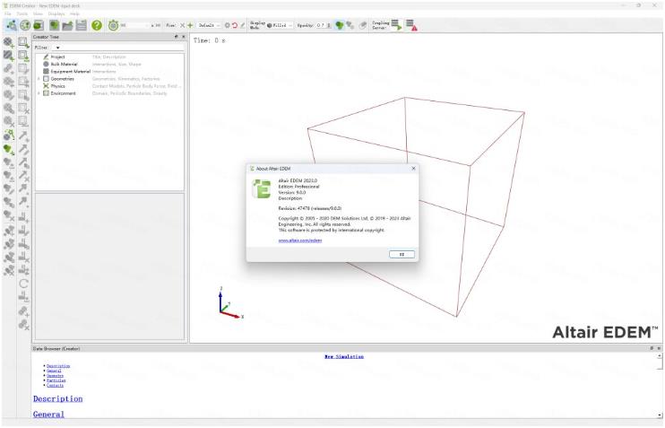Click the magic wand sphere icon
Screen dimensions: 665x428
pyautogui.click(x=8, y=135)
